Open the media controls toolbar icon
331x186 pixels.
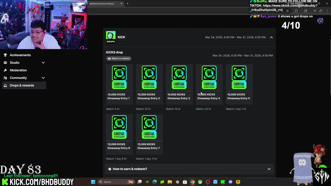(314, 11)
